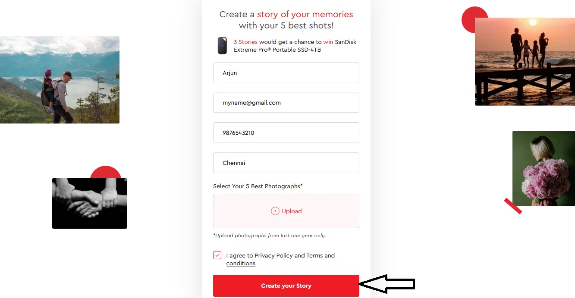
Task: Click the woman with pink flowers photo
Action: point(544,168)
